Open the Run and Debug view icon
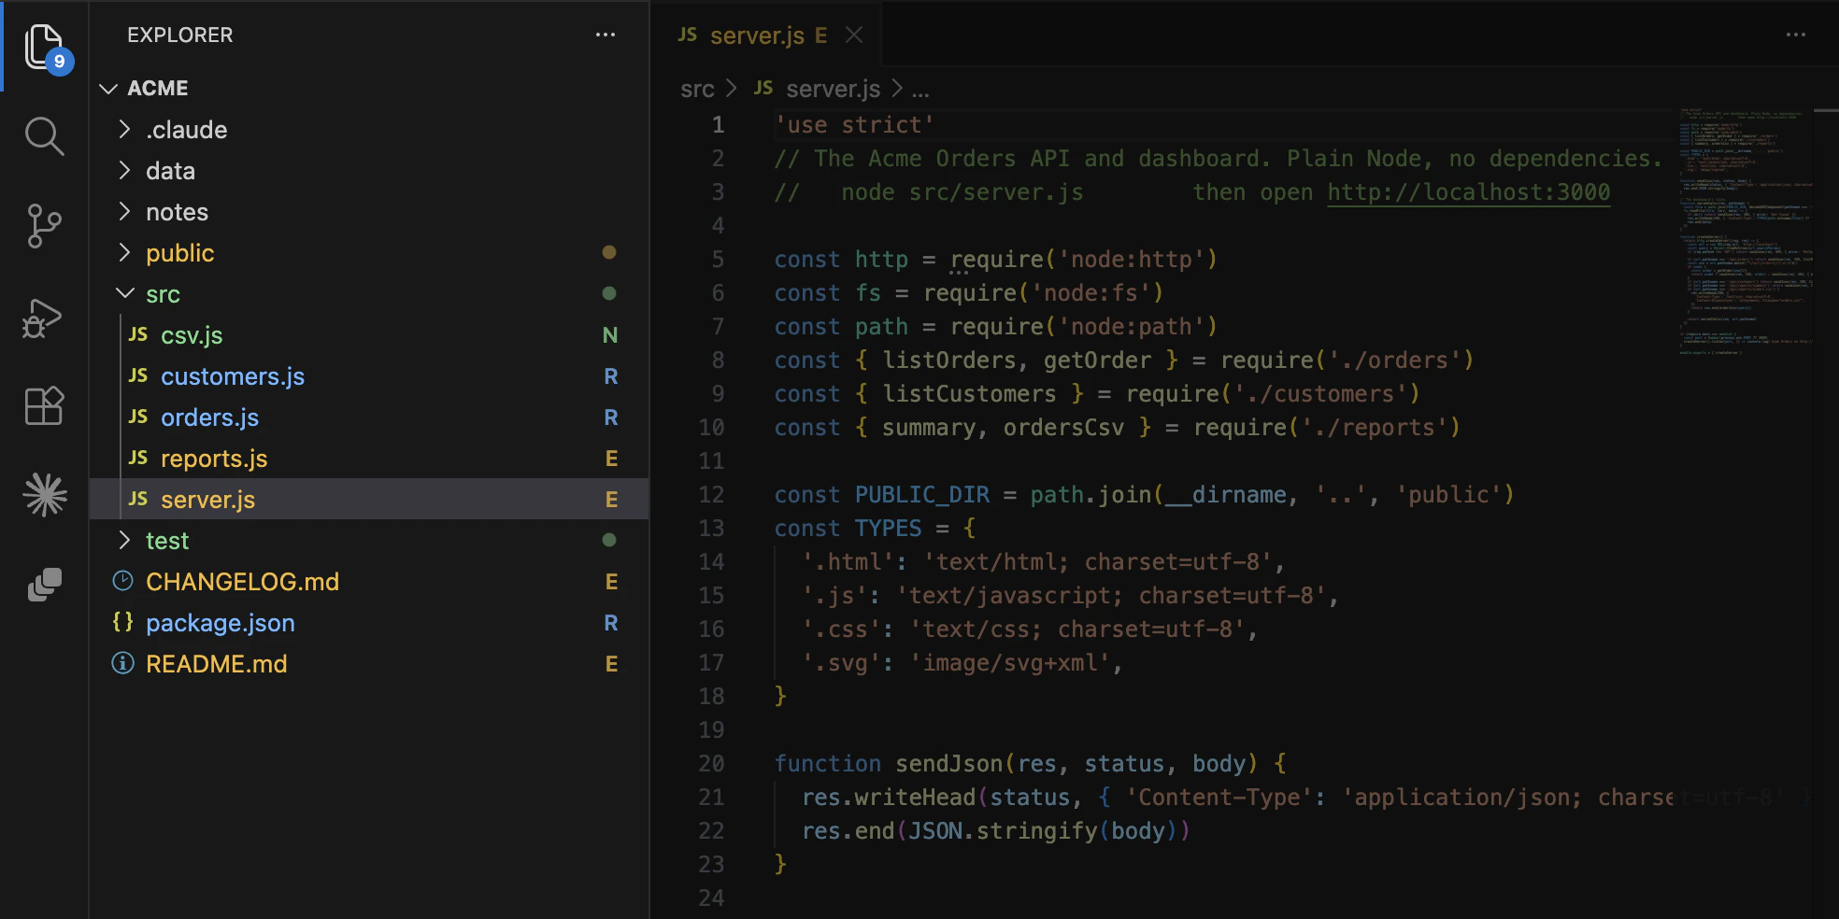Viewport: 1839px width, 919px height. 43,317
